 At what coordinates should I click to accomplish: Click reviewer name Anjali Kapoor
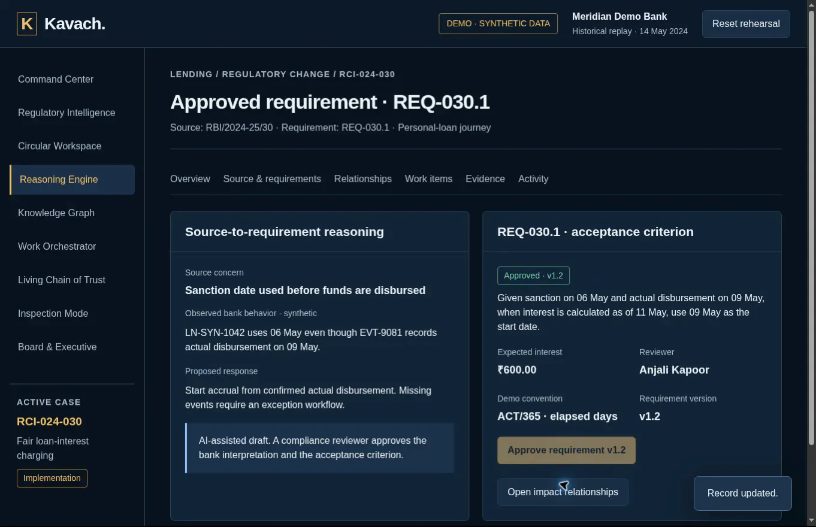(674, 370)
